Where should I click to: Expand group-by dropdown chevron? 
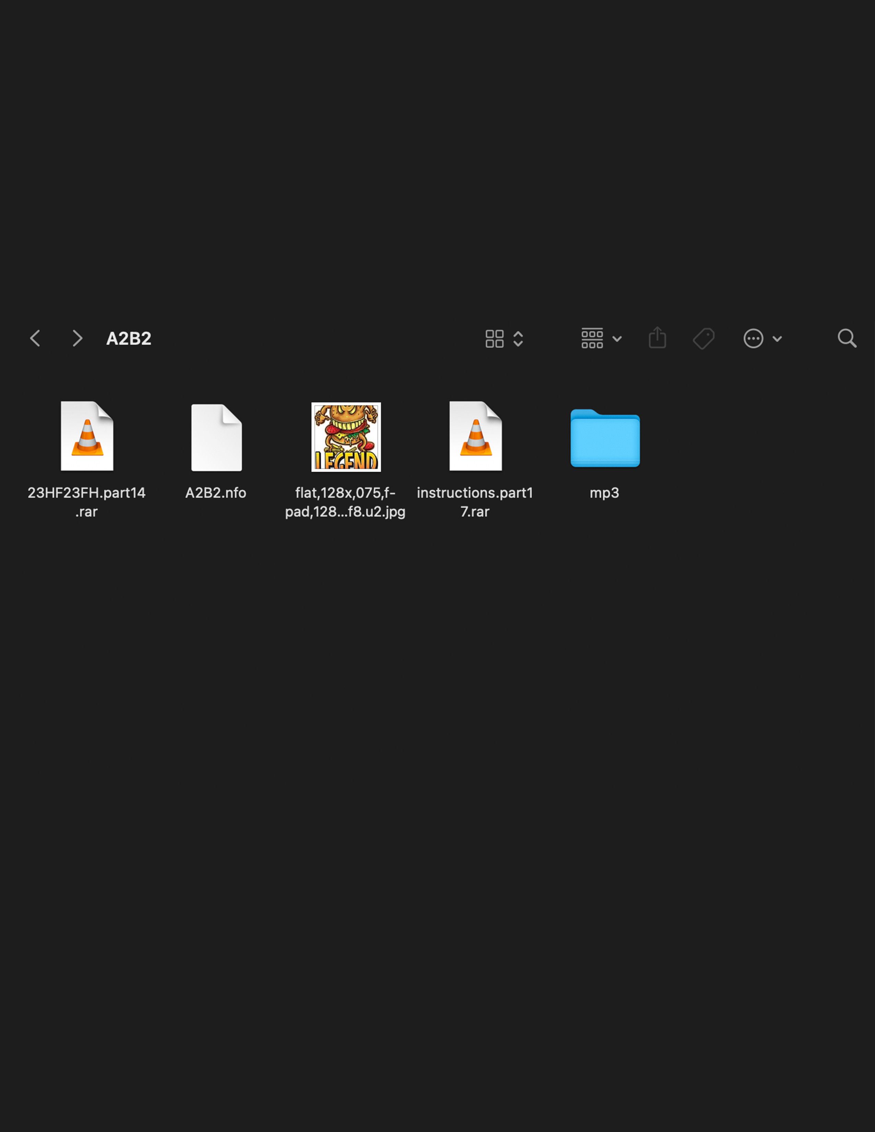pyautogui.click(x=617, y=339)
